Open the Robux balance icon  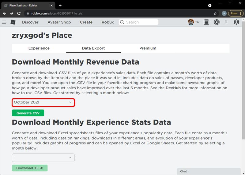coord(217,22)
